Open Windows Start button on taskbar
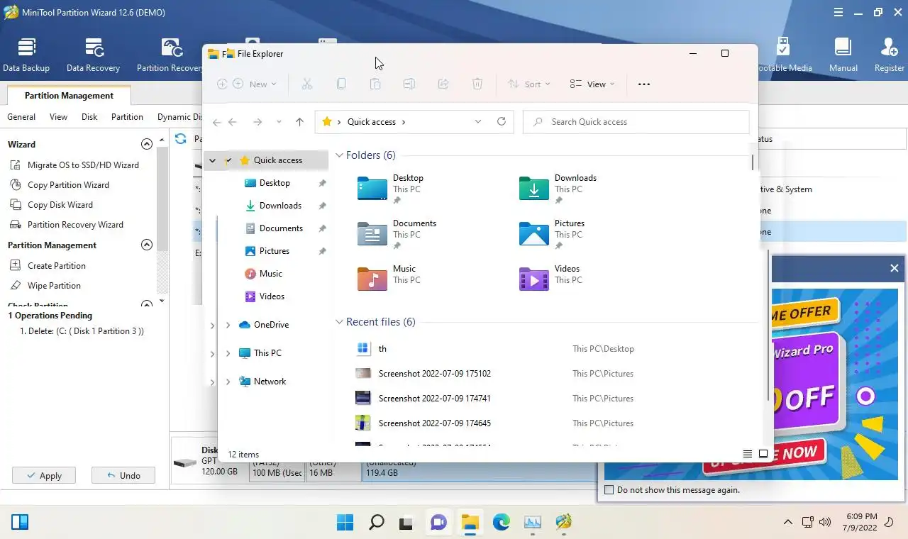The width and height of the screenshot is (908, 539). [345, 523]
